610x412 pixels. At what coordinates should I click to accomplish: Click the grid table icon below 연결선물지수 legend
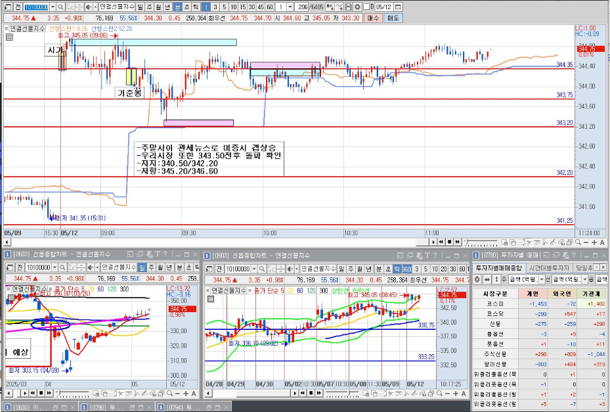pyautogui.click(x=10, y=37)
